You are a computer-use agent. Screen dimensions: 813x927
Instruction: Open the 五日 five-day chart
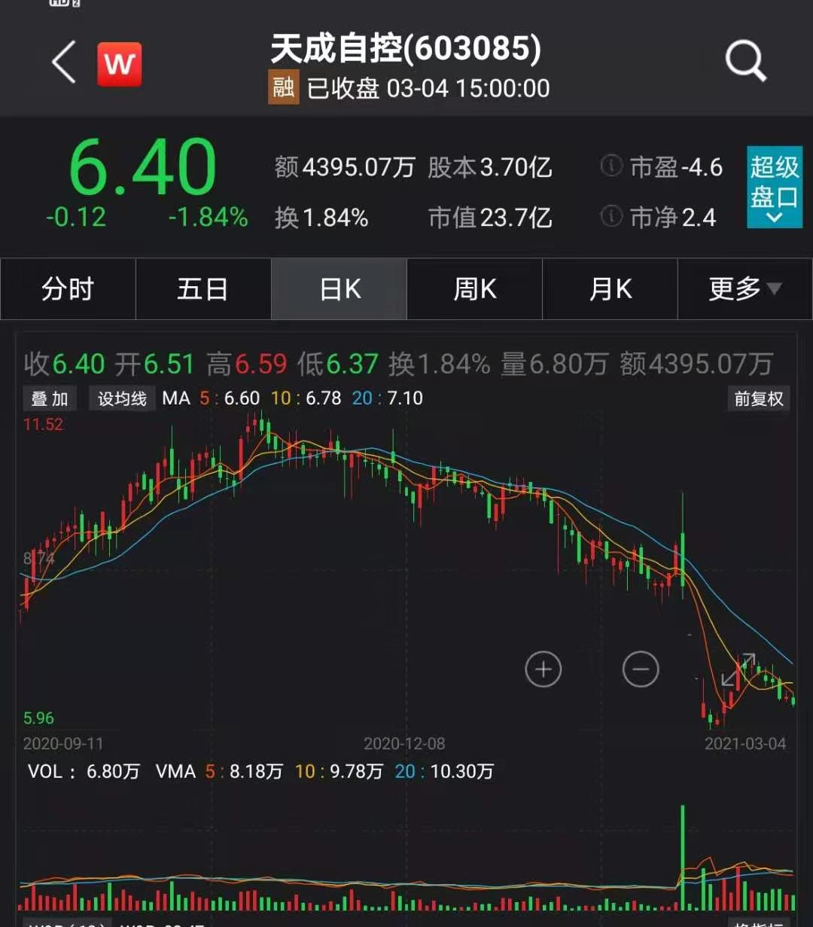point(203,289)
